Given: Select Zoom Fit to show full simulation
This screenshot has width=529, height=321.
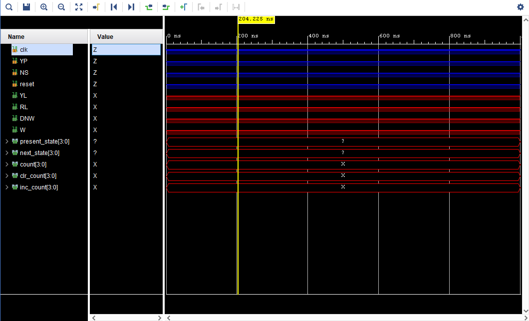Looking at the screenshot, I should (x=79, y=7).
